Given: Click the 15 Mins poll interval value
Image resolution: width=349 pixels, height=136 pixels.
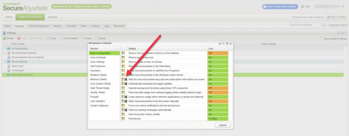Looking at the screenshot, I should (x=218, y=119).
